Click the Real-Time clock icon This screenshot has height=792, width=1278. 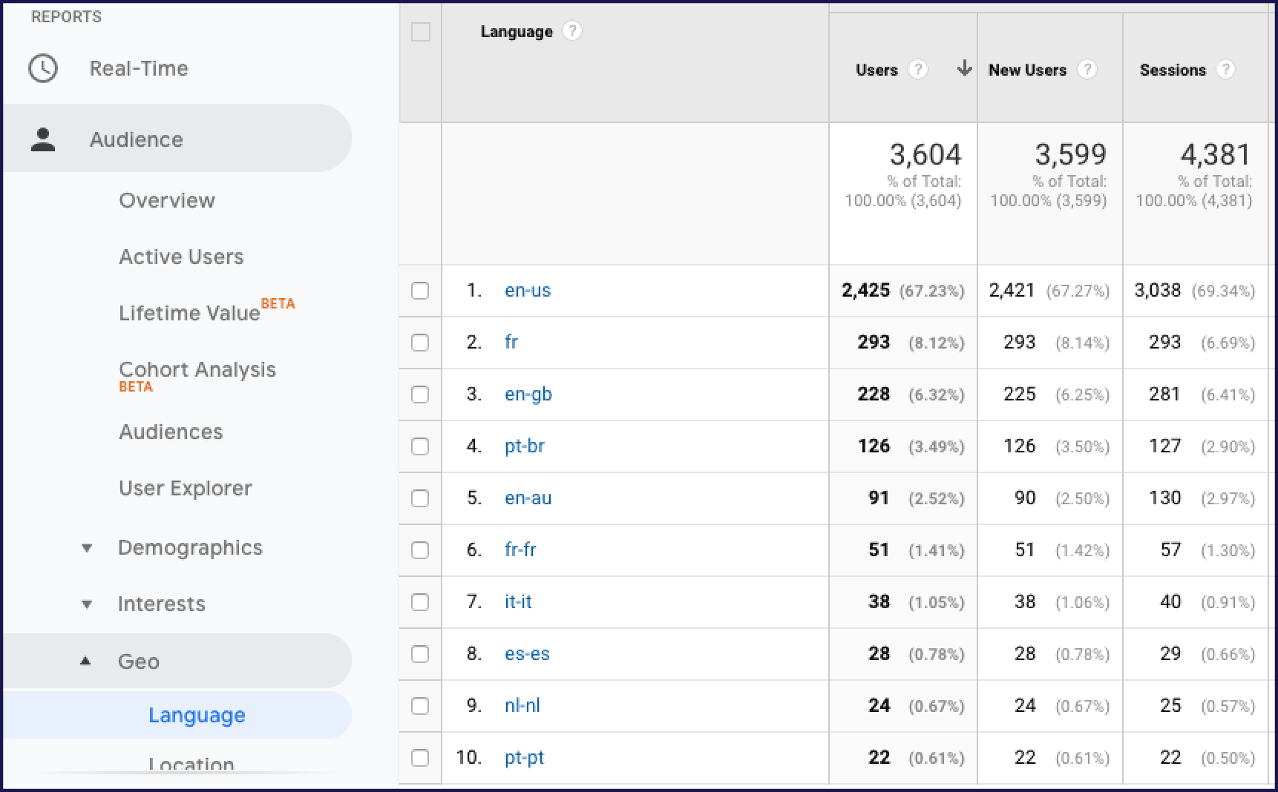tap(43, 68)
